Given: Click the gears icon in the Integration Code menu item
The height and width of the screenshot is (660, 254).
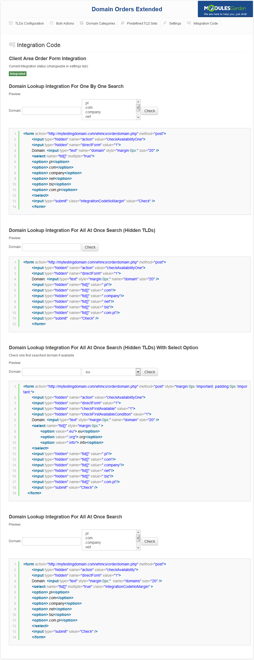Looking at the screenshot, I should [189, 23].
